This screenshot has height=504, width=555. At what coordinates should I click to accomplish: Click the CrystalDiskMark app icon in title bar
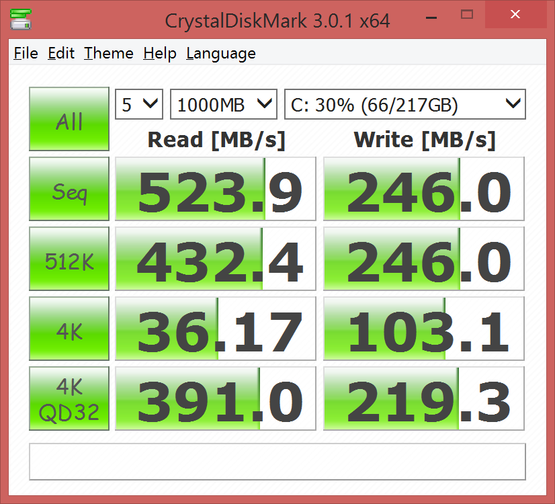[21, 19]
